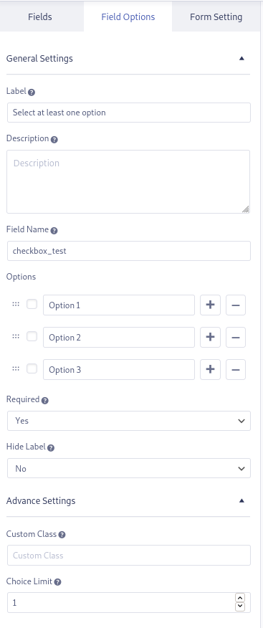Click into the Custom Class input

coord(129,556)
